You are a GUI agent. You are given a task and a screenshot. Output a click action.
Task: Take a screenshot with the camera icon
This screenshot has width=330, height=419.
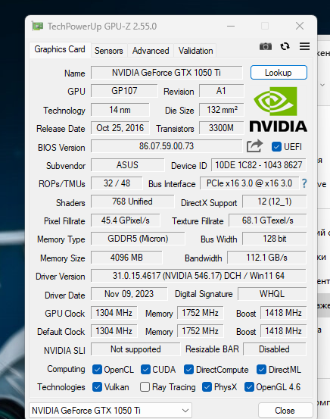[x=266, y=46]
